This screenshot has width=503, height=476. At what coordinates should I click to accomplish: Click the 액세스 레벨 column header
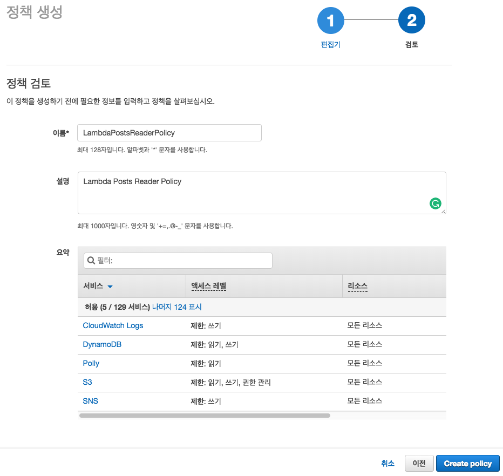point(209,286)
